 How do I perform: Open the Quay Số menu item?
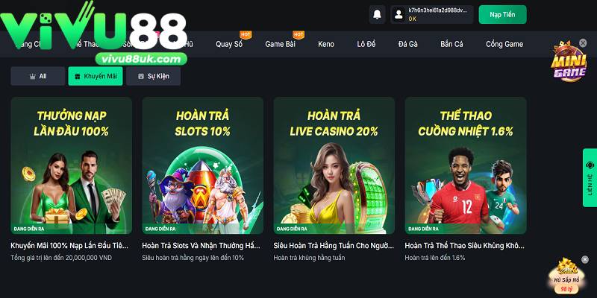(229, 44)
